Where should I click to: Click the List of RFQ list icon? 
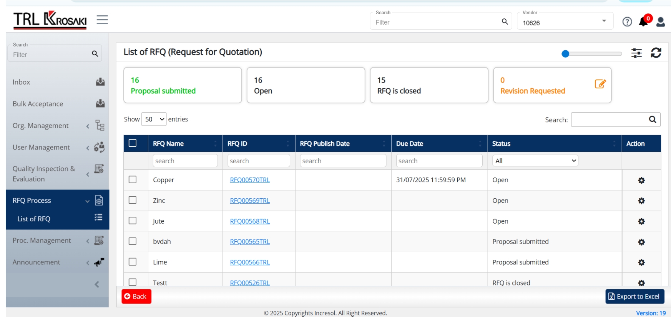pos(98,217)
